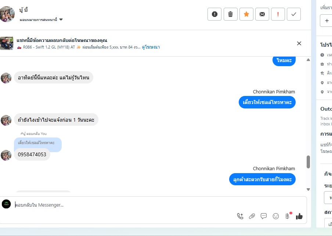Click the chat scroll-up arrow
332x236 pixels.
308,60
